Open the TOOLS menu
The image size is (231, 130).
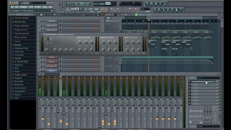coord(45,7)
